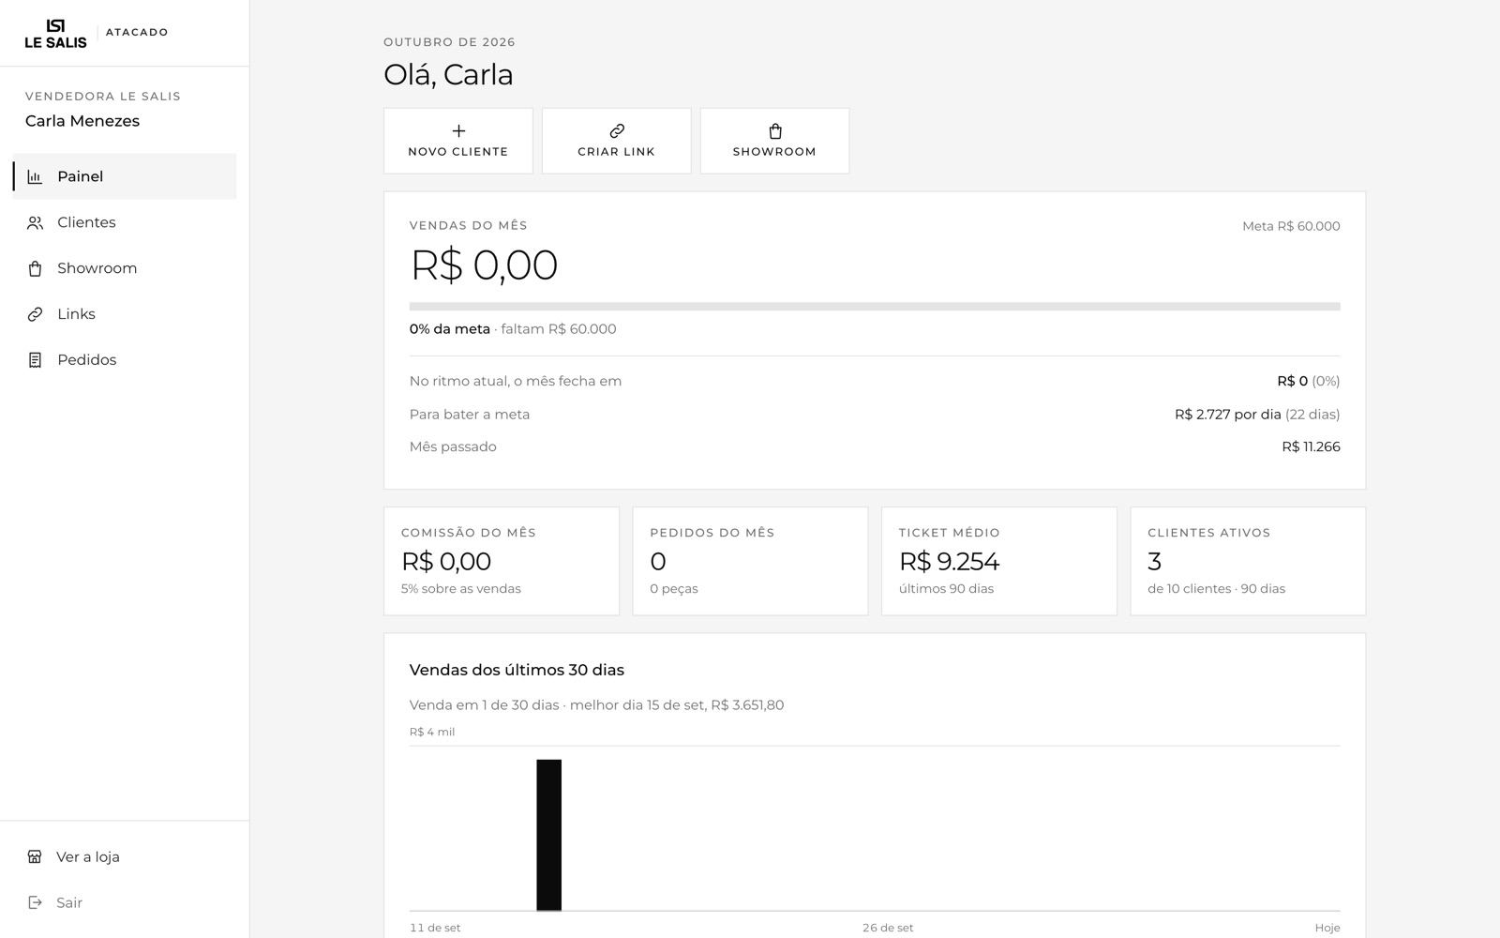The image size is (1500, 938).
Task: Click the Showroom quick action label
Action: (774, 152)
